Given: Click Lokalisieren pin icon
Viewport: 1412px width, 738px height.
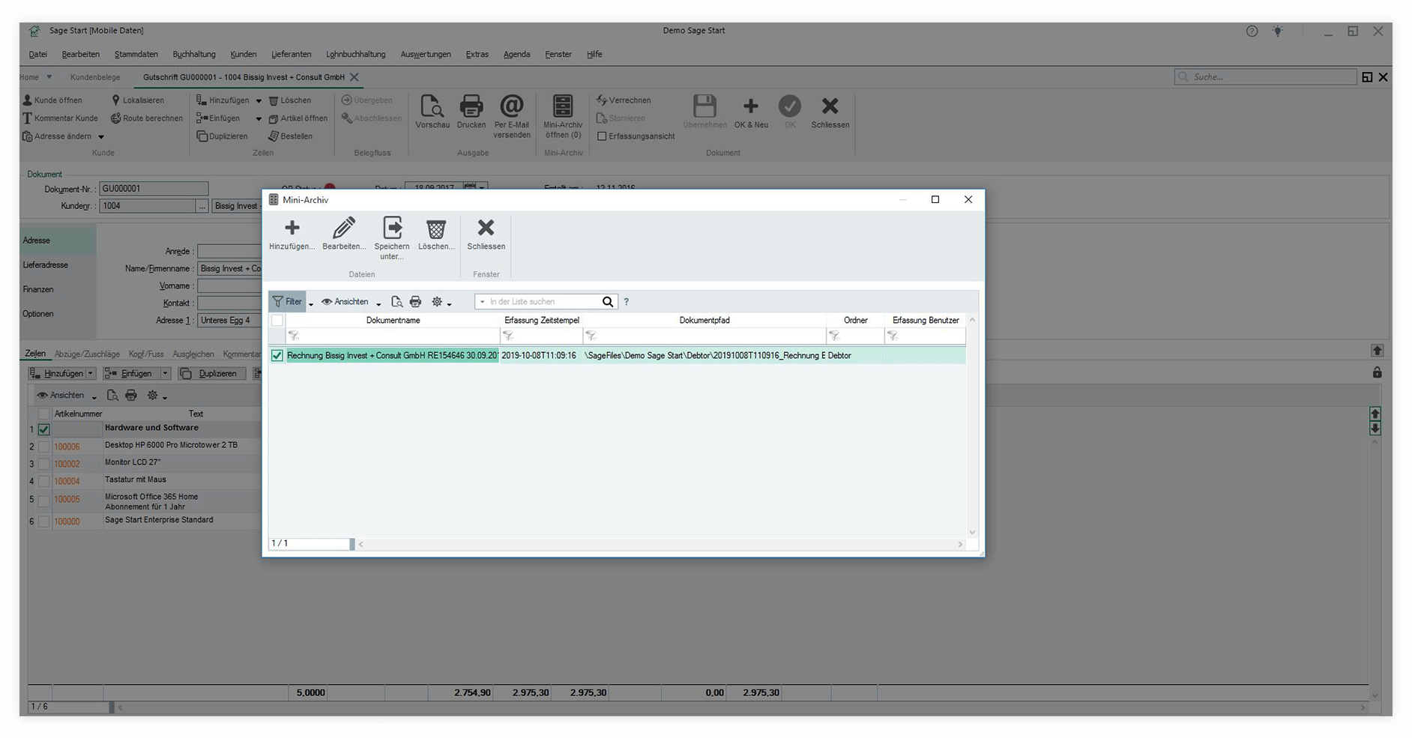Looking at the screenshot, I should pos(115,100).
